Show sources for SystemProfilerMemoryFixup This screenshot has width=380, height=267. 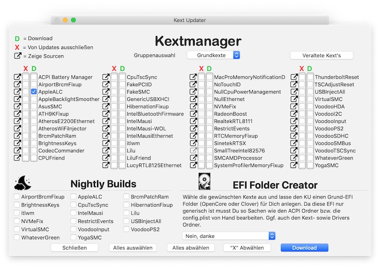193,165
